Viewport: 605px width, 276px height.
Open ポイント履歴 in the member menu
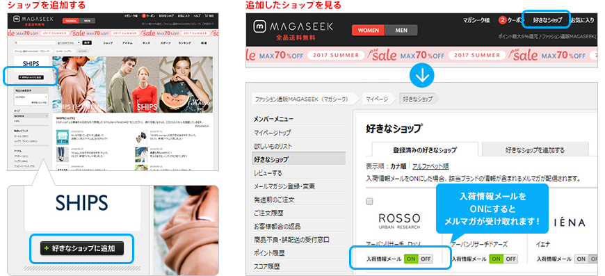coord(269,253)
